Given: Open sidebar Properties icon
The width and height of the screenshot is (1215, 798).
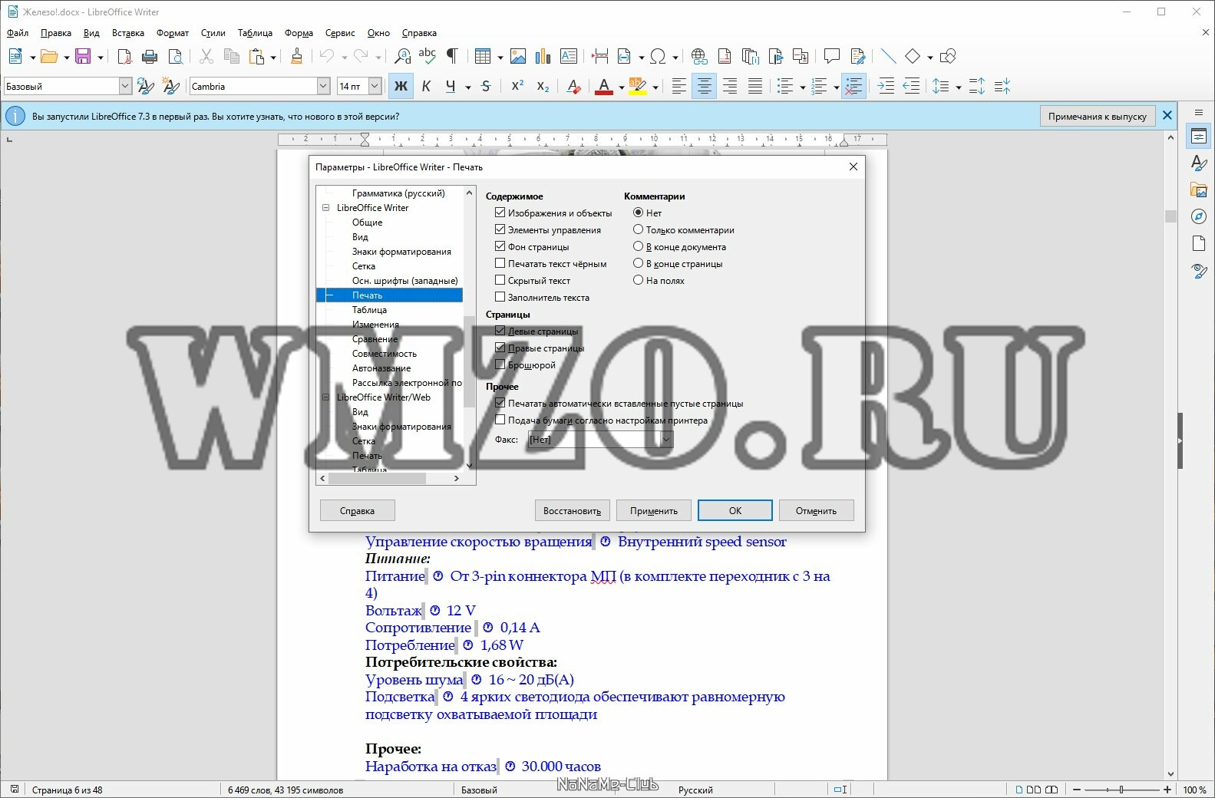Looking at the screenshot, I should (x=1199, y=137).
